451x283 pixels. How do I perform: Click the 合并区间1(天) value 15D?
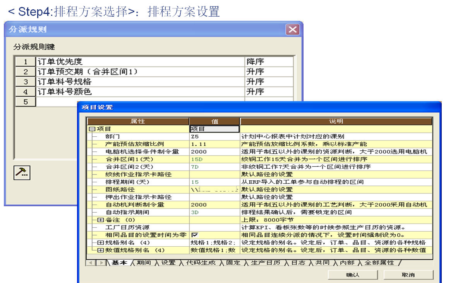click(214, 159)
